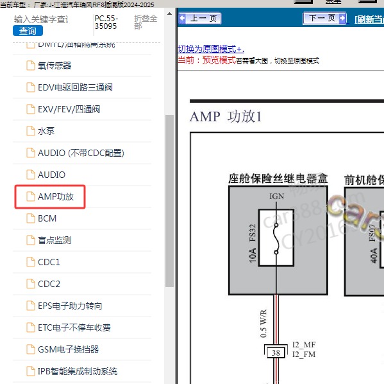Go to next page with 下一页
Screen dimensions: 384x384
[324, 18]
